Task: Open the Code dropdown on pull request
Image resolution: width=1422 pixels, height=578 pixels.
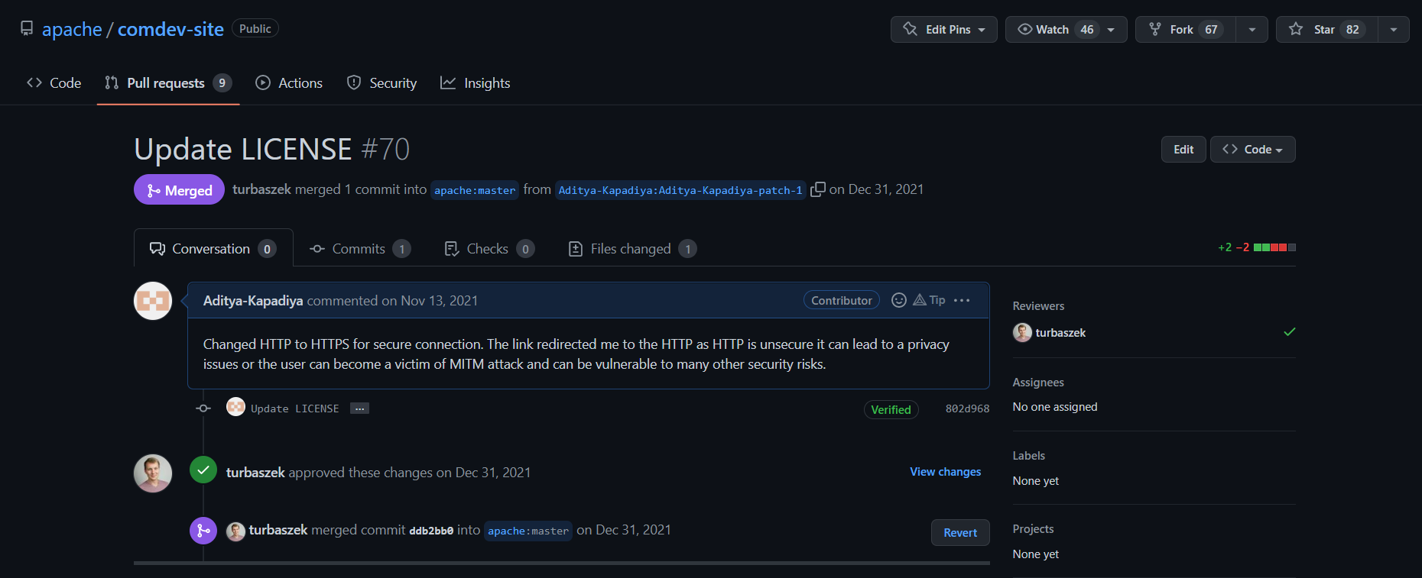Action: (1252, 149)
